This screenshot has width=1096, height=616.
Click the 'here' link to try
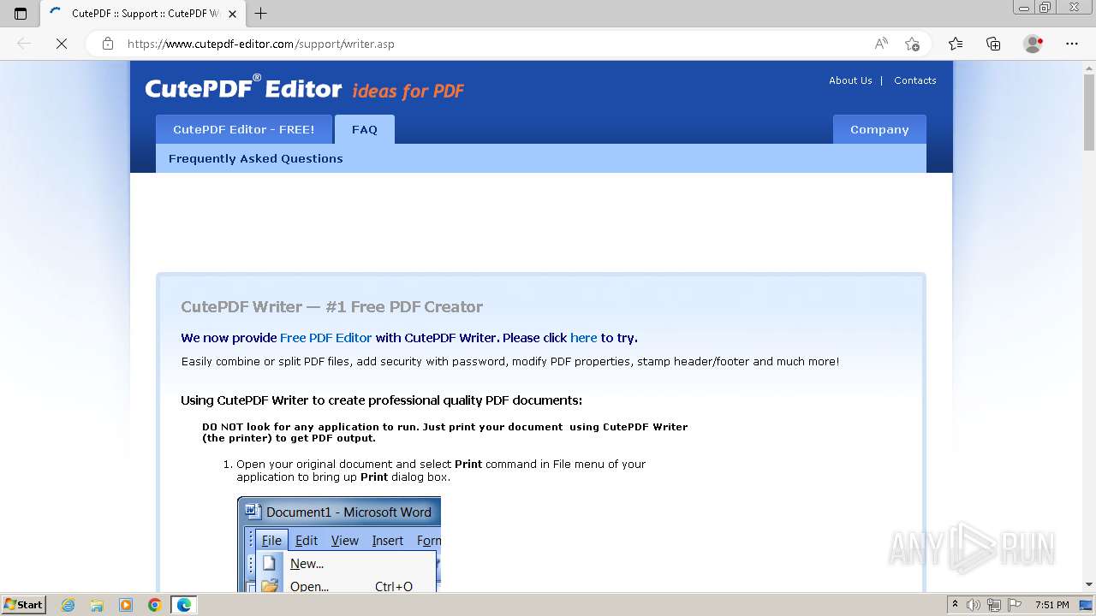(x=583, y=338)
